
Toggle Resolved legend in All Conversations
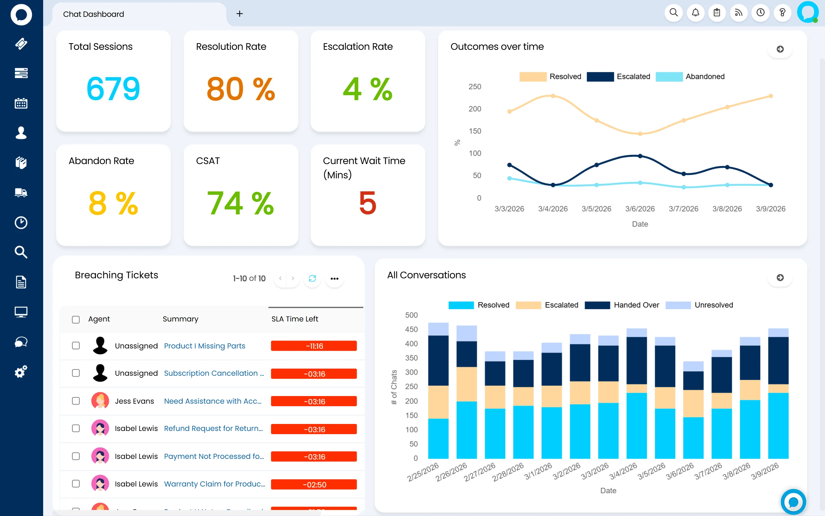[x=479, y=305]
